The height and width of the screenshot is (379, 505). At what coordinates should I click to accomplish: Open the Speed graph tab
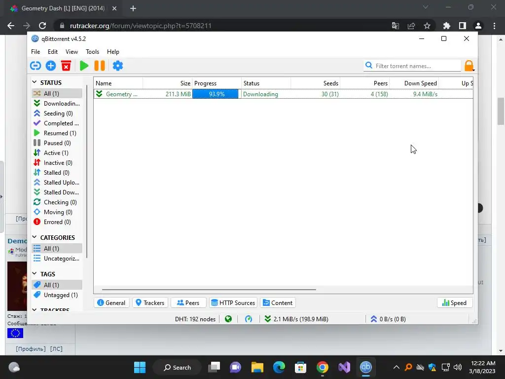[x=454, y=303]
